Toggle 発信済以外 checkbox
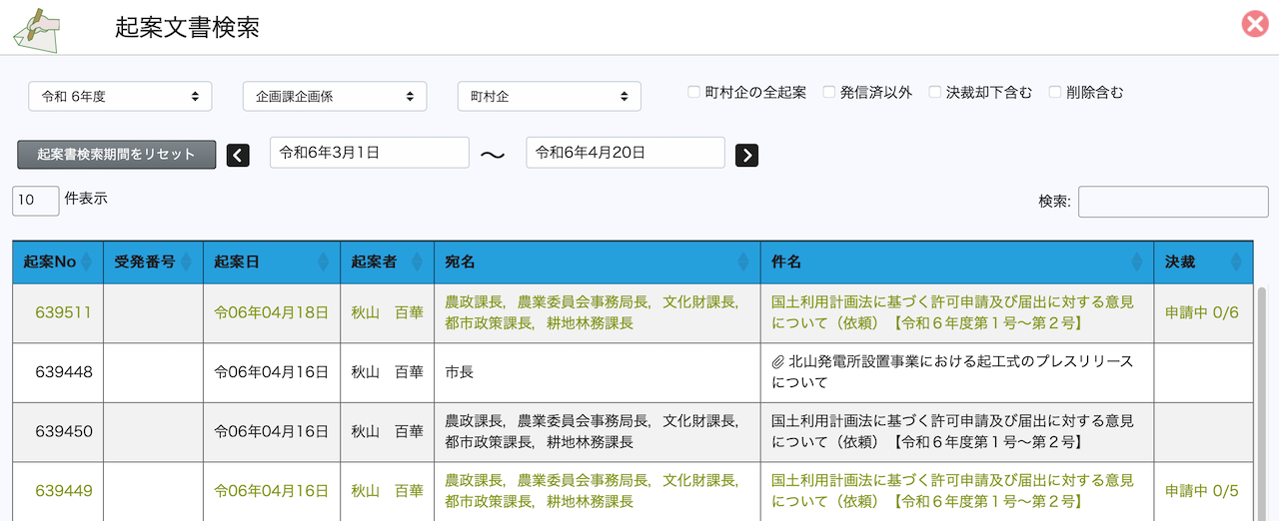The width and height of the screenshot is (1279, 521). (x=829, y=93)
